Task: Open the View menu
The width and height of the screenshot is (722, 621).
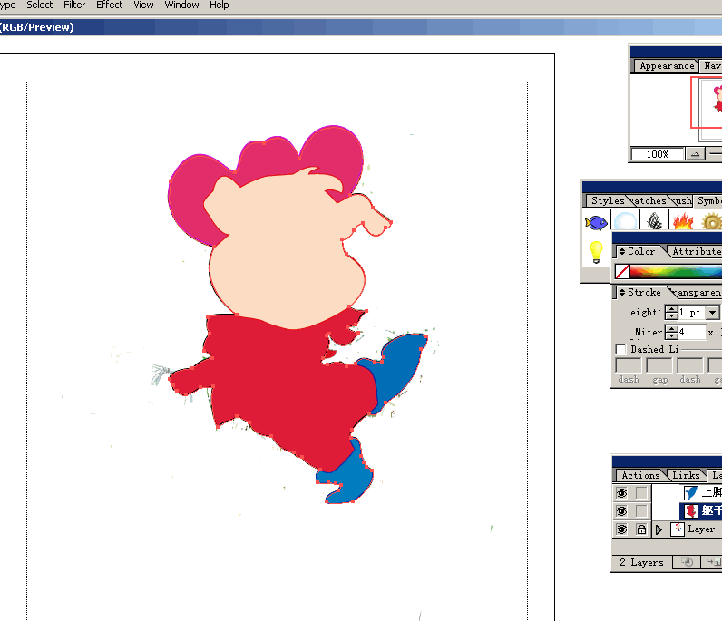Action: [x=143, y=5]
